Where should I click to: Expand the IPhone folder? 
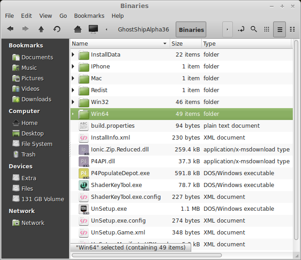[73, 67]
